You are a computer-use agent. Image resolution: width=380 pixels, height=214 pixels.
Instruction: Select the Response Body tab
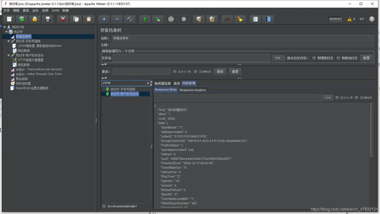point(166,90)
